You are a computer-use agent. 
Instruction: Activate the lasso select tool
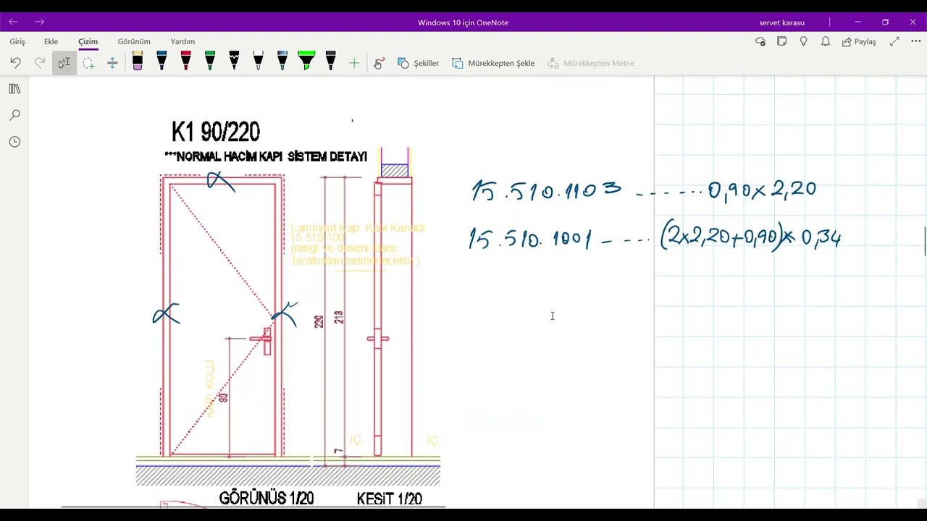tap(88, 63)
